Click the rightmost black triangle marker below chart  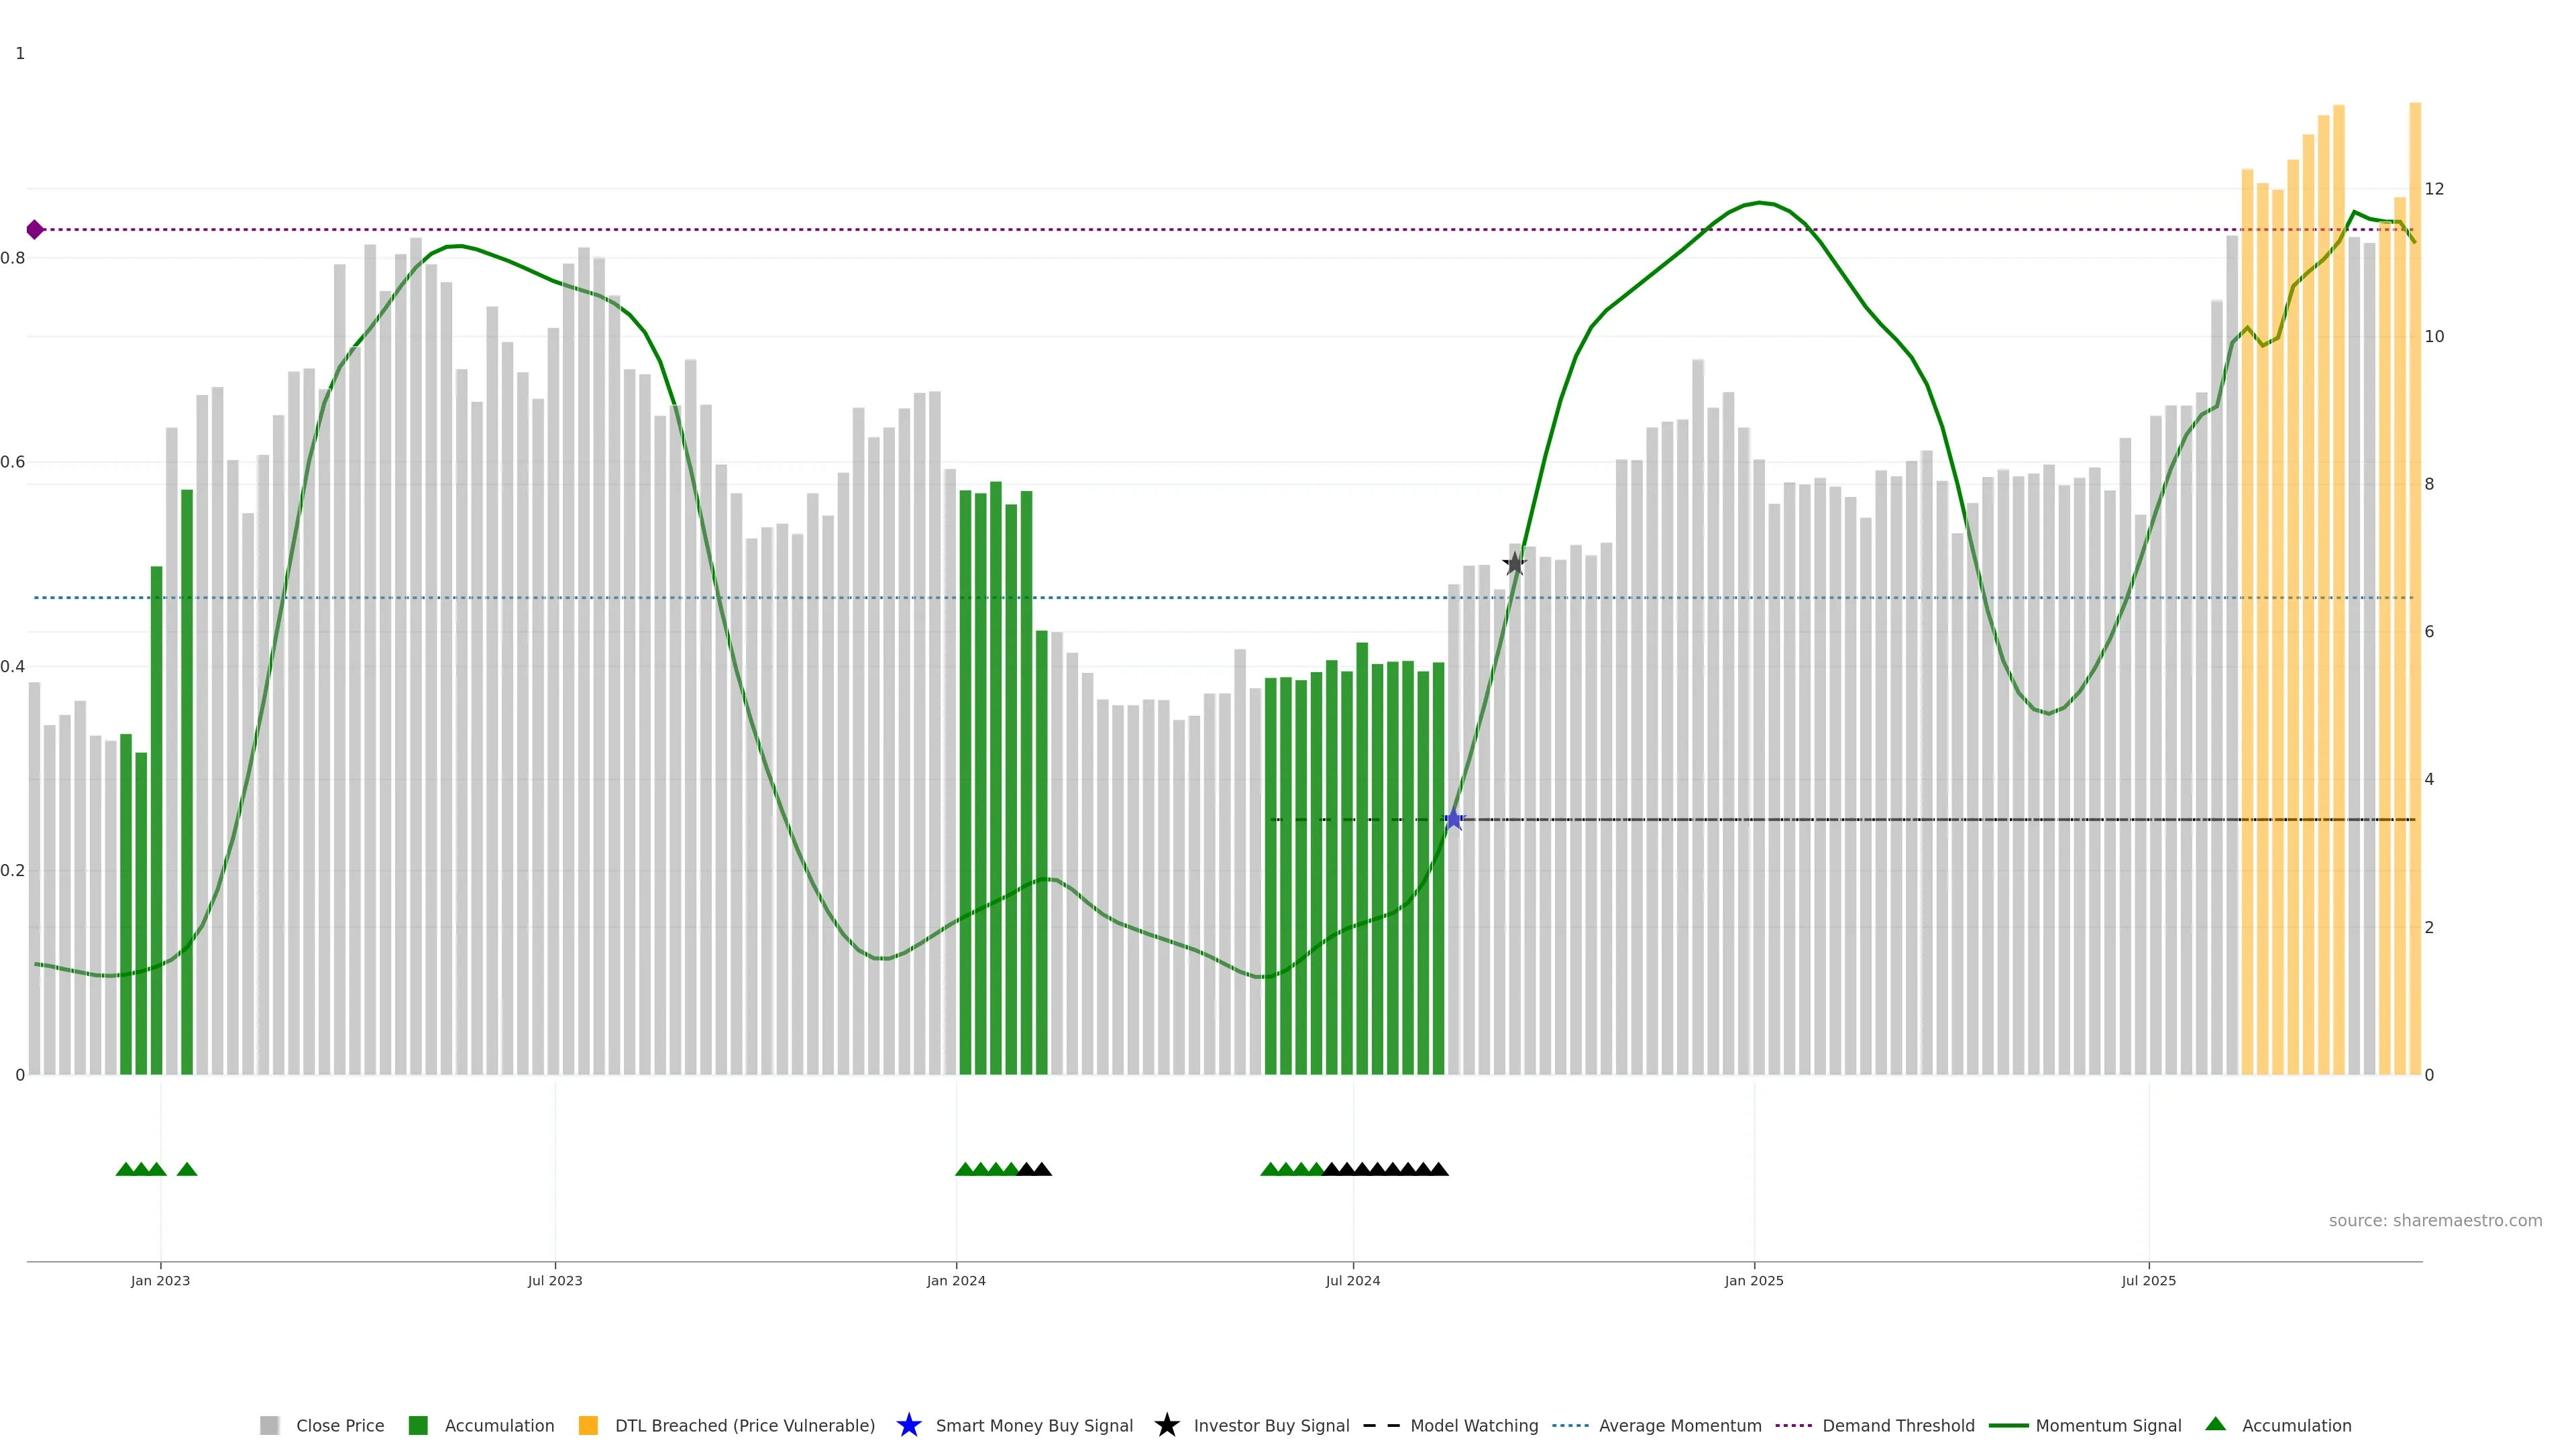click(x=1438, y=1169)
